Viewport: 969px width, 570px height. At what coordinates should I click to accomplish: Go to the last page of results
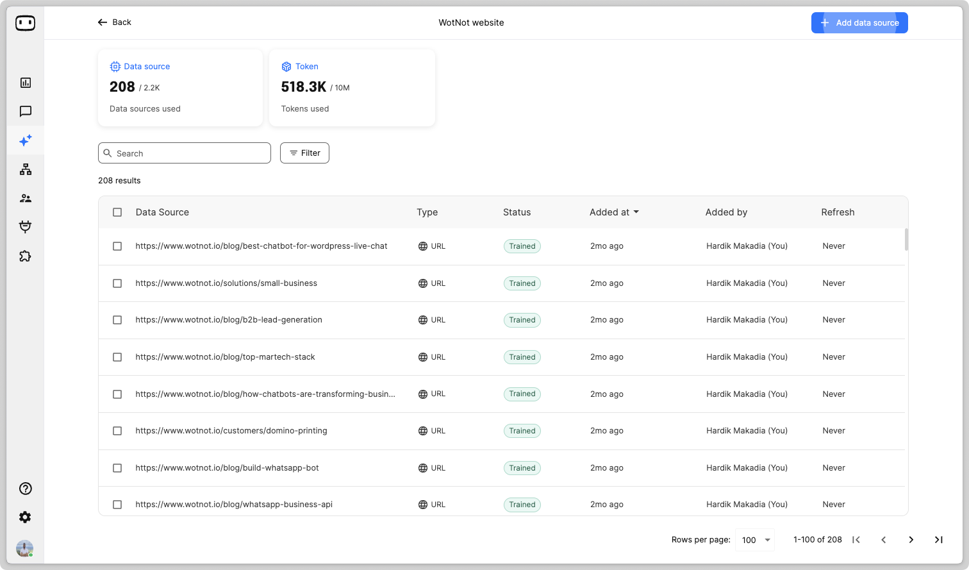click(x=938, y=540)
